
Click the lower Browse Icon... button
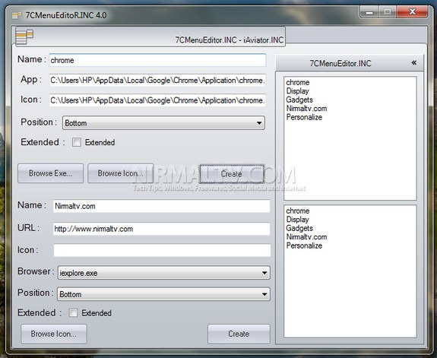click(54, 334)
